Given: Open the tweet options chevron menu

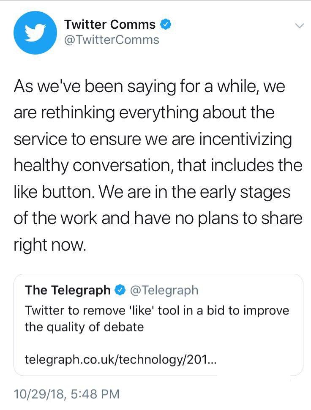Looking at the screenshot, I should pos(299,26).
